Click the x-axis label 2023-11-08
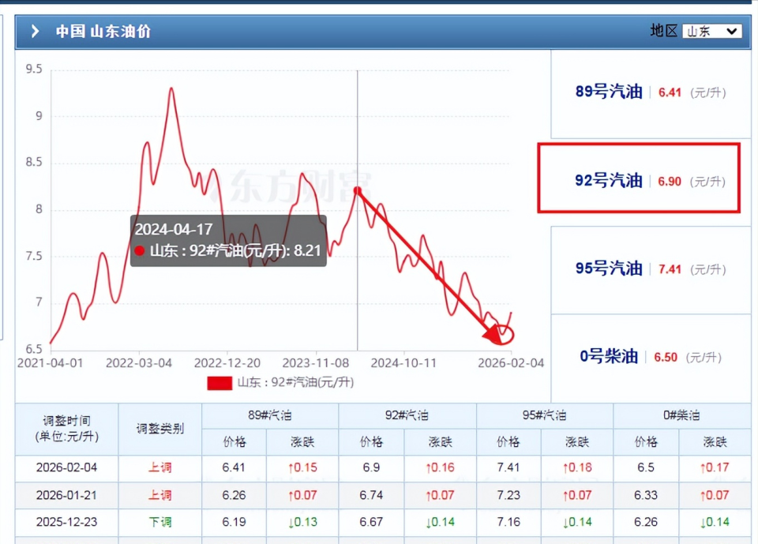This screenshot has height=544, width=758. (x=316, y=362)
